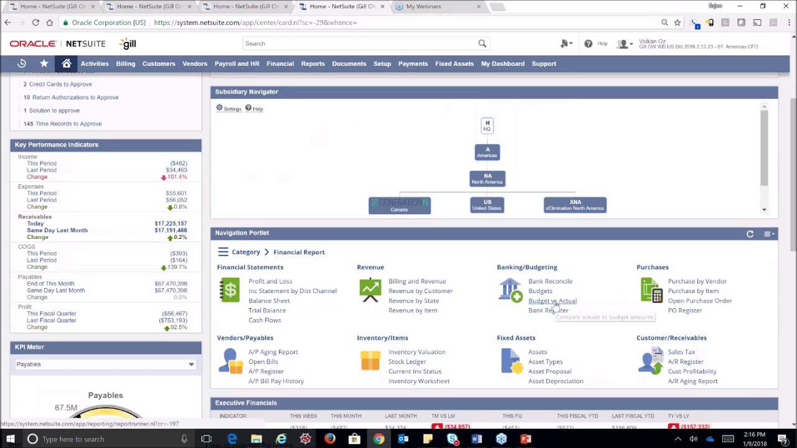Image resolution: width=797 pixels, height=448 pixels.
Task: Open the Shortcuts star menu icon
Action: click(x=44, y=63)
